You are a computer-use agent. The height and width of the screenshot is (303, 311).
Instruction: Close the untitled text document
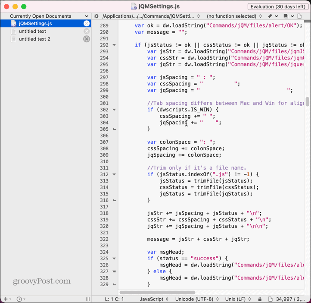(x=87, y=31)
